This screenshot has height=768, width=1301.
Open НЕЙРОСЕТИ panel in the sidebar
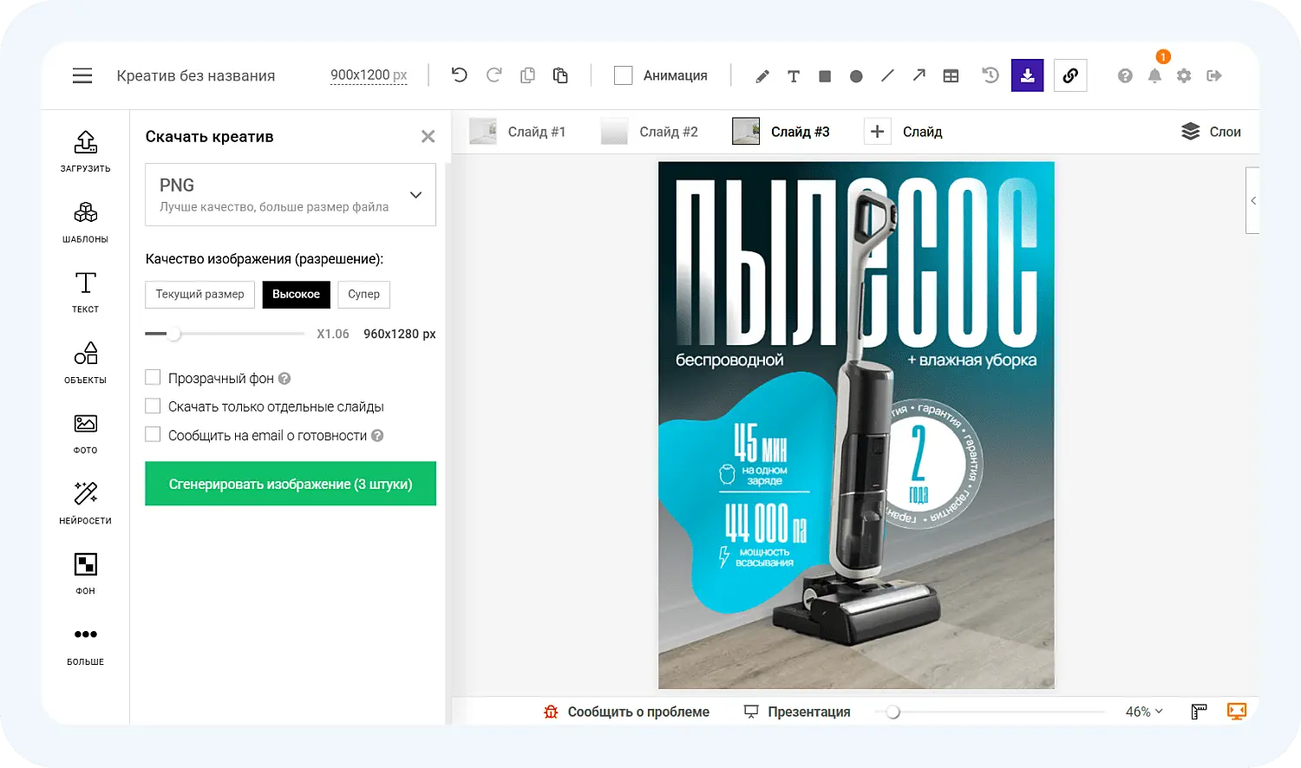pyautogui.click(x=84, y=503)
